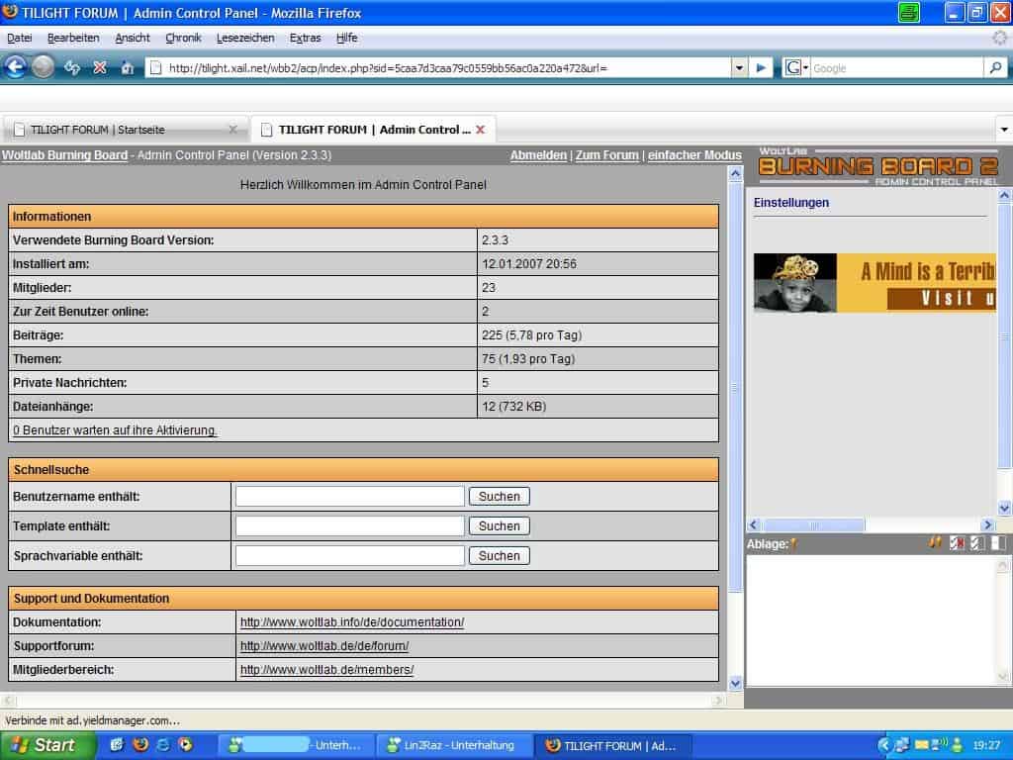
Task: Open the search engine selector dropdown
Action: (x=796, y=67)
